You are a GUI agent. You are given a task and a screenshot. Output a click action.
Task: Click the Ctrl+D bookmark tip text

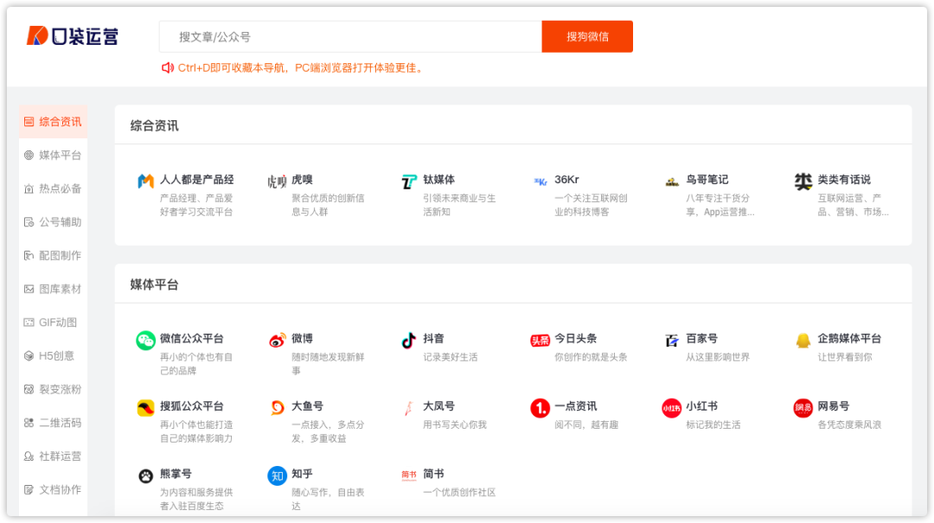[302, 68]
